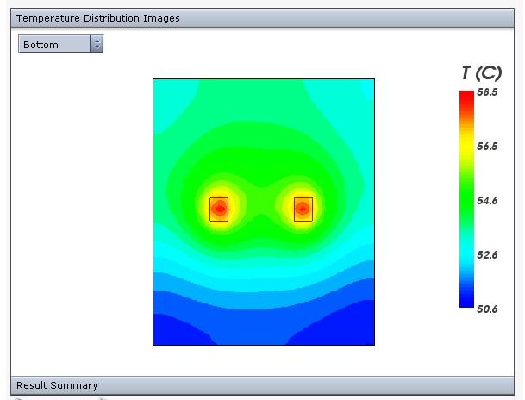Click the 58.5 maximum temperature label
Viewport: 525px width, 400px height.
click(x=487, y=92)
